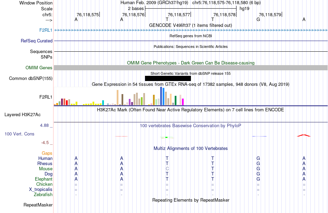Click position label 76,118,575 on ruler
The height and width of the screenshot is (213, 328).
pos(88,14)
